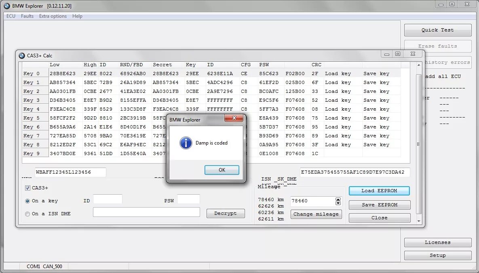
Task: Click the Decrypt button
Action: coord(226,214)
